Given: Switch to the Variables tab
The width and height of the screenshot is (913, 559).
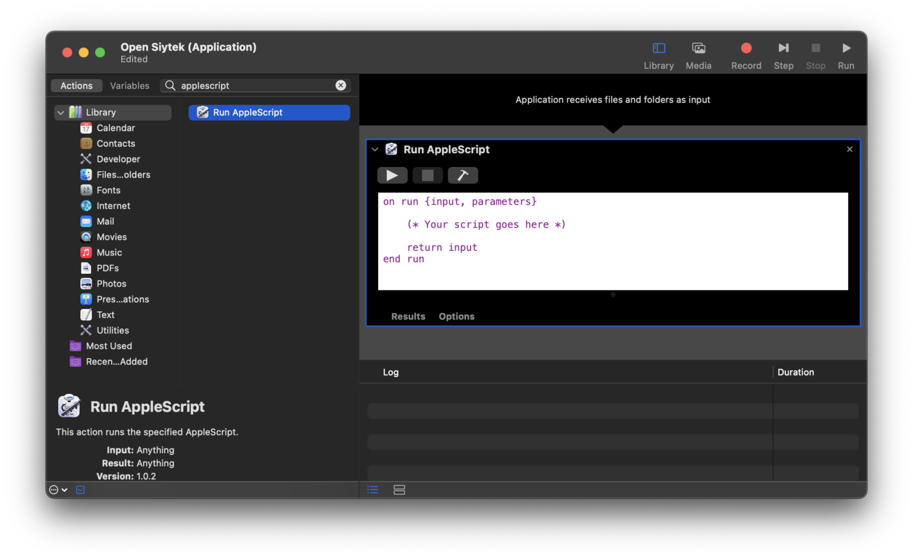Looking at the screenshot, I should coord(130,86).
